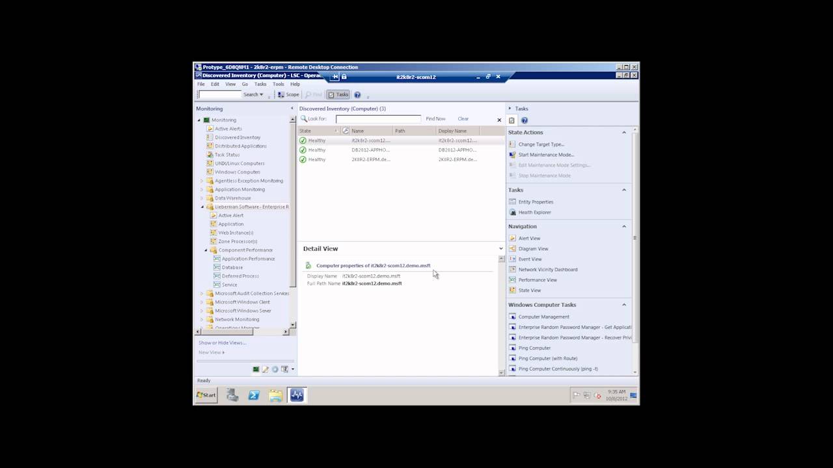Image resolution: width=833 pixels, height=468 pixels.
Task: Open the Go menu
Action: [x=245, y=84]
